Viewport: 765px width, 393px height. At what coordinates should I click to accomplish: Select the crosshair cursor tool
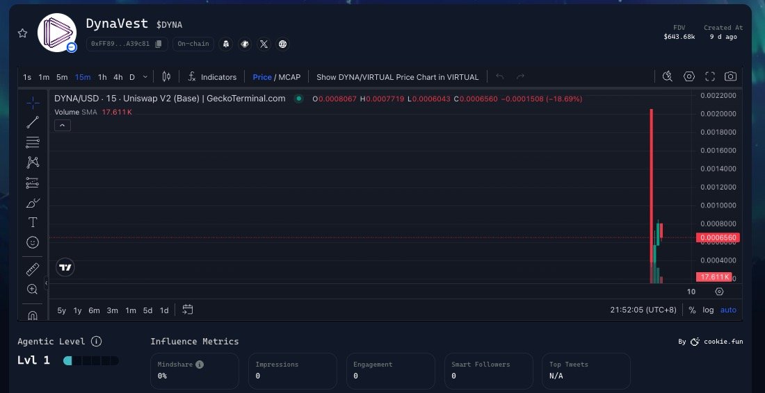(33, 102)
